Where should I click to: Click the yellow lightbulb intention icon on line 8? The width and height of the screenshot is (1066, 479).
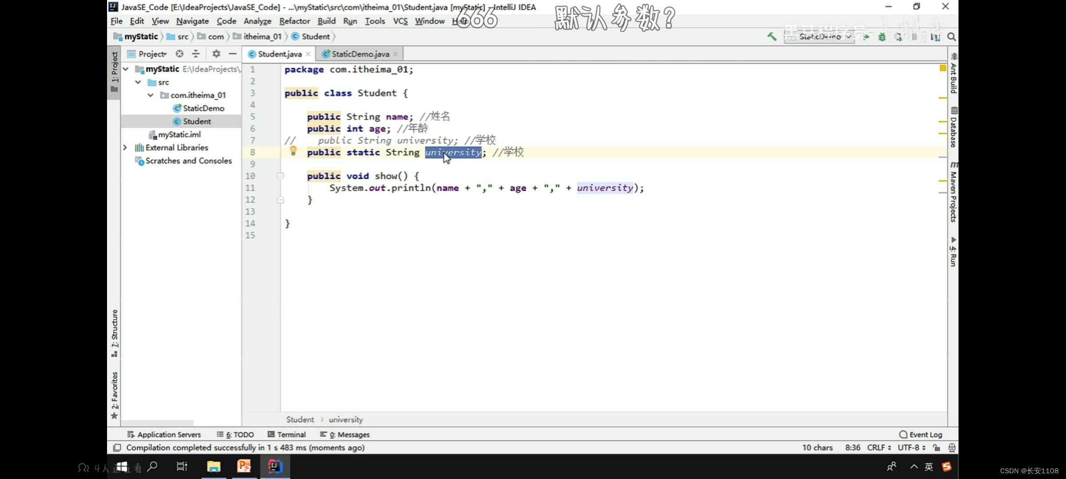tap(293, 151)
